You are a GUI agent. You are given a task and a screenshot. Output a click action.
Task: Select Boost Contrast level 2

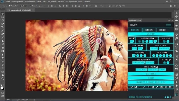tap(143, 41)
